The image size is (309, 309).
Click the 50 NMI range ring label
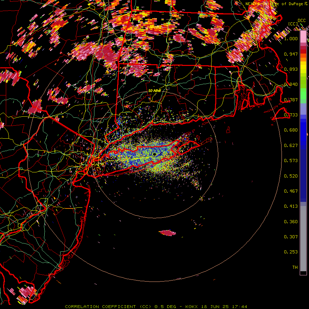point(154,91)
